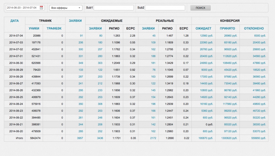
Task: Open requests count 241 for 2014-06-27
Action: tap(81, 84)
